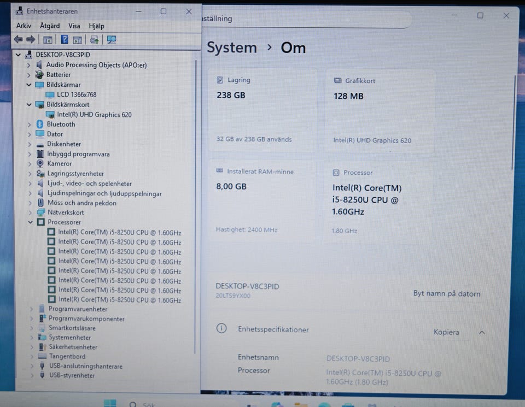
Task: Collapse the Bildskärmskort category
Action: [29, 105]
